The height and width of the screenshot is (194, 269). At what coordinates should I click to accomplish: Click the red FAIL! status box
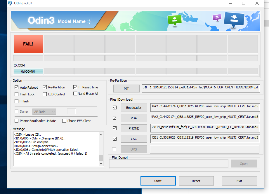28,44
